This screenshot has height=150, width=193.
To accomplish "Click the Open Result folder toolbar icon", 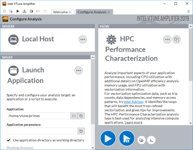I will coord(38,11).
